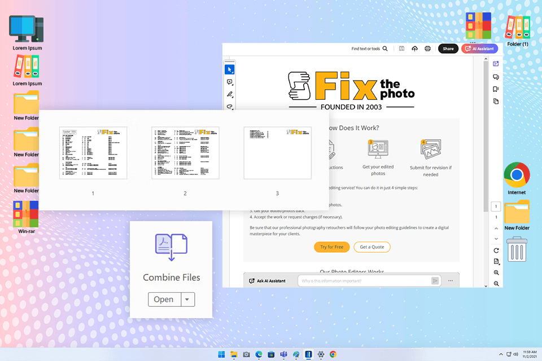Image resolution: width=542 pixels, height=361 pixels.
Task: Open Microsoft Store from taskbar
Action: click(x=272, y=354)
